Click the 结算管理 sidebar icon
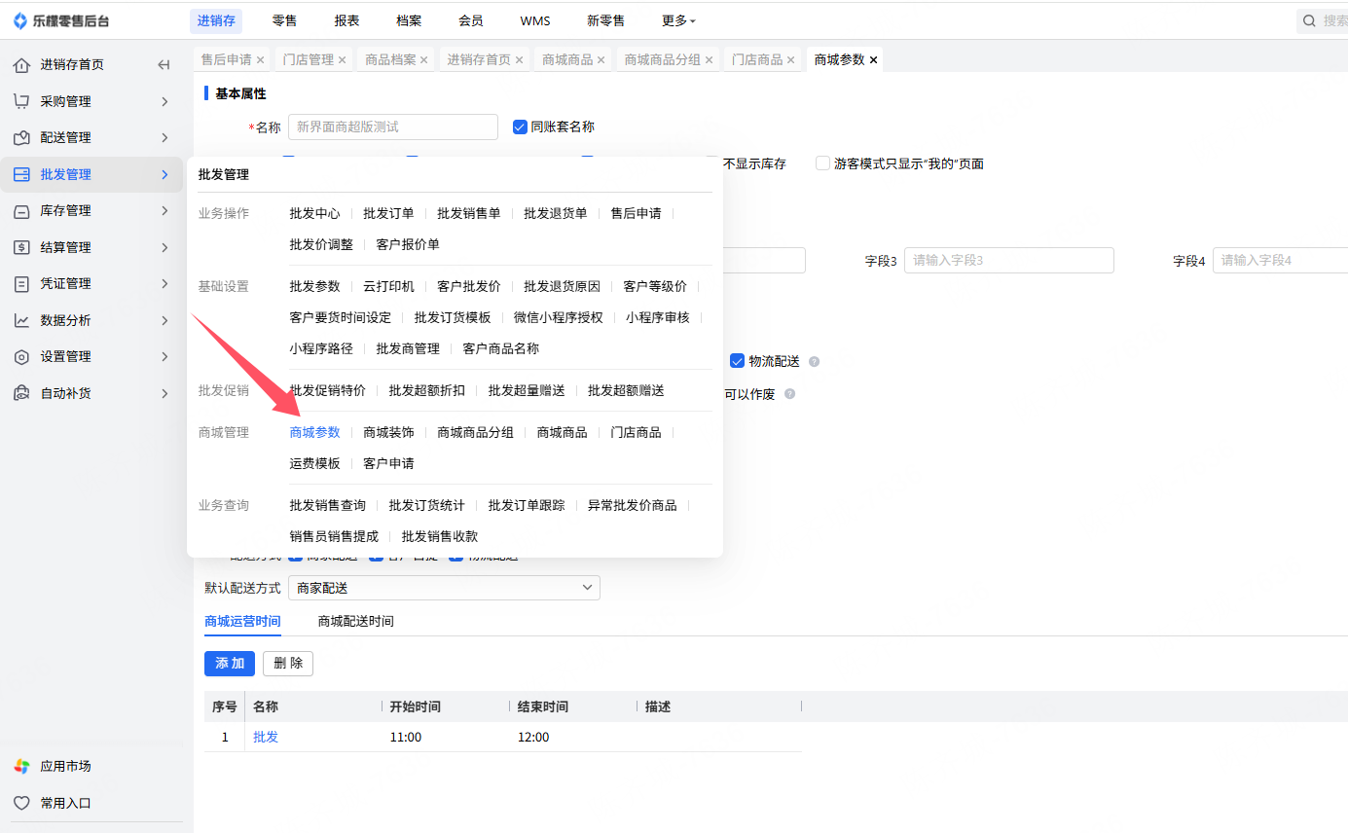 pos(21,247)
